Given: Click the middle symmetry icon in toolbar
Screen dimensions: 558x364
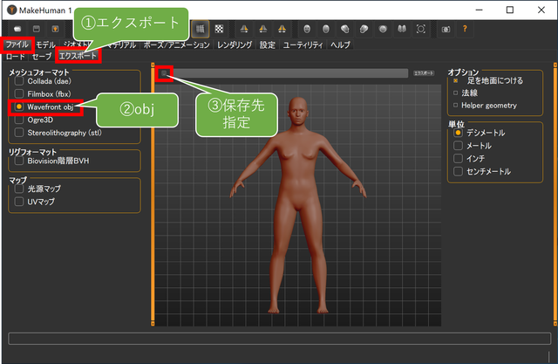Looking at the screenshot, I should coord(263,29).
